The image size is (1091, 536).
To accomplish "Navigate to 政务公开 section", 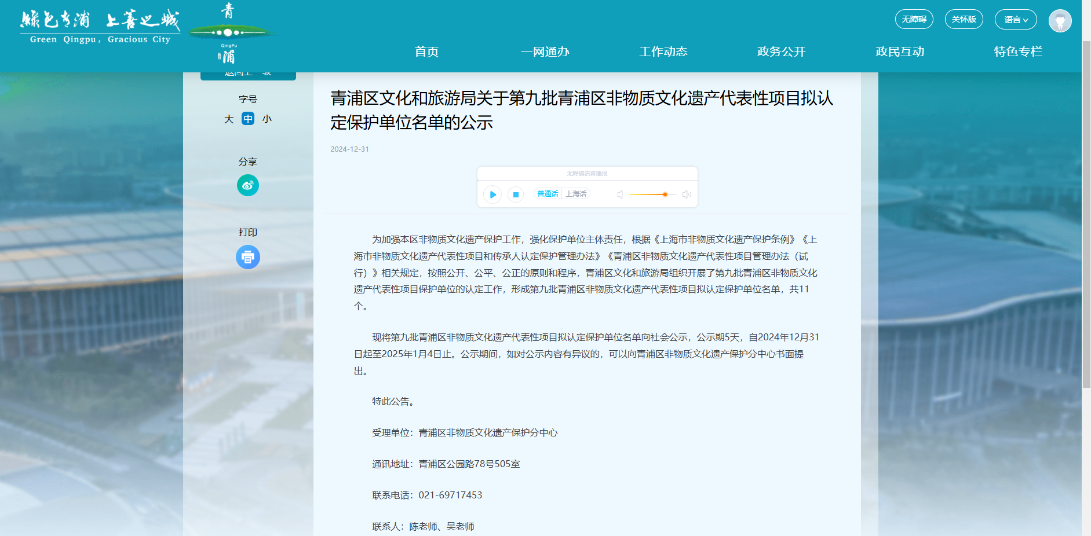I will 780,52.
